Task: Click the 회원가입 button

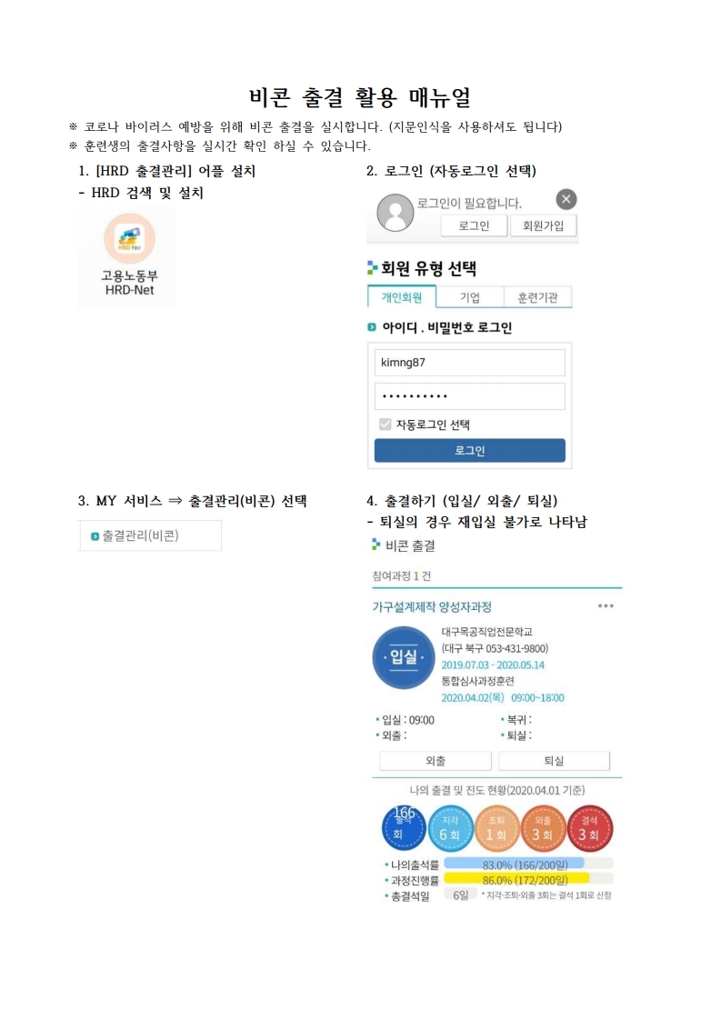Action: tap(543, 226)
